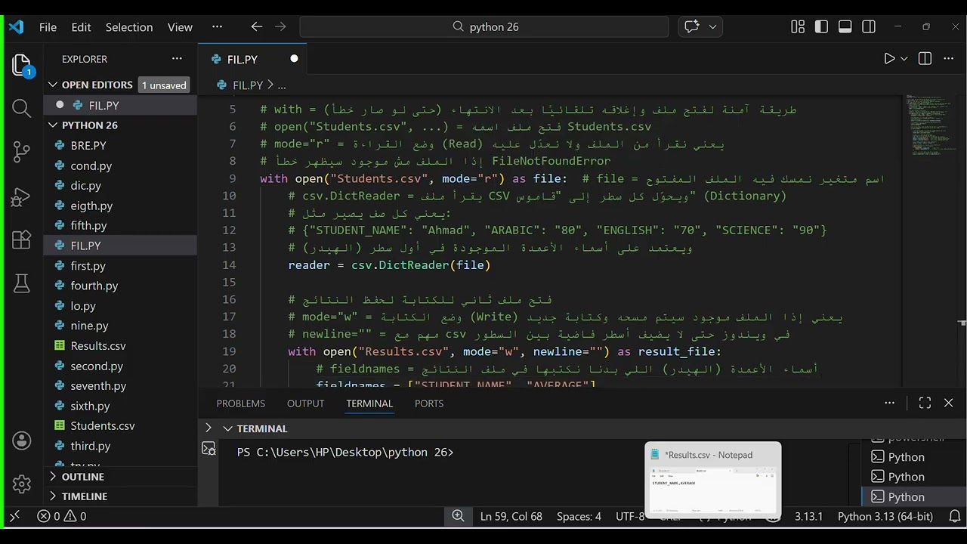Expand the chevron left of TERMINAL header
The image size is (967, 544).
coord(209,428)
